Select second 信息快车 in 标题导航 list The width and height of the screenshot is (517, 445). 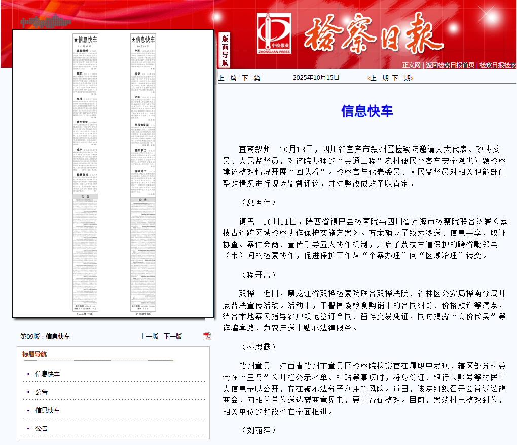48,410
